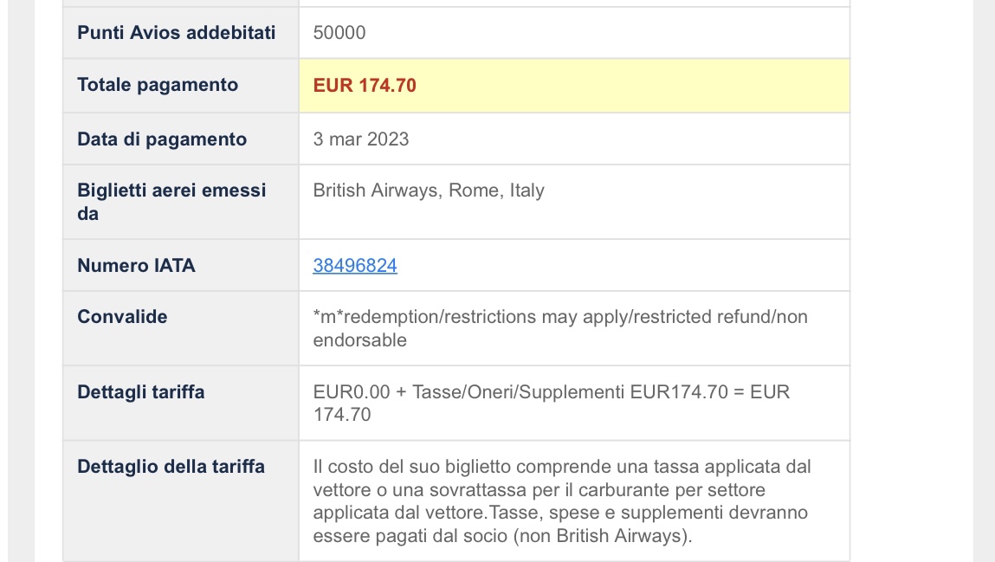Select the 50000 Avios points value
Image resolution: width=995 pixels, height=562 pixels.
coord(339,33)
